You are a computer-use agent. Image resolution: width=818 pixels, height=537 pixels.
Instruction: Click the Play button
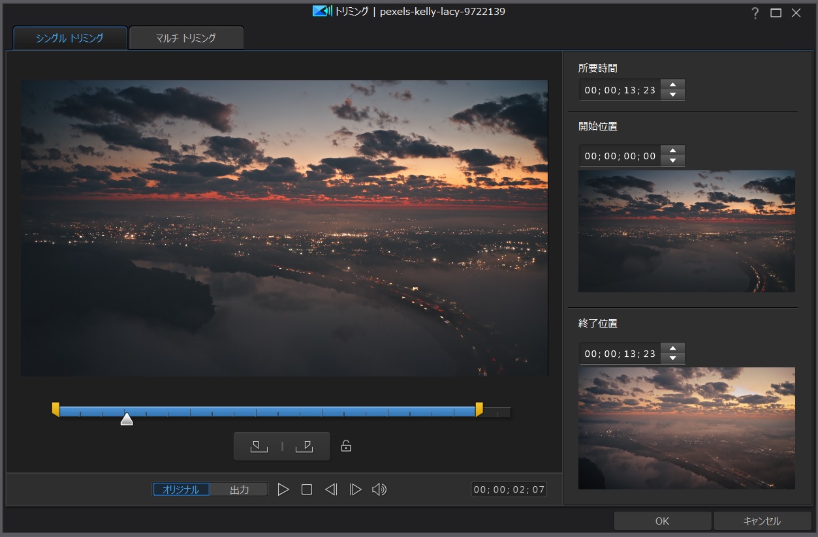tap(283, 489)
